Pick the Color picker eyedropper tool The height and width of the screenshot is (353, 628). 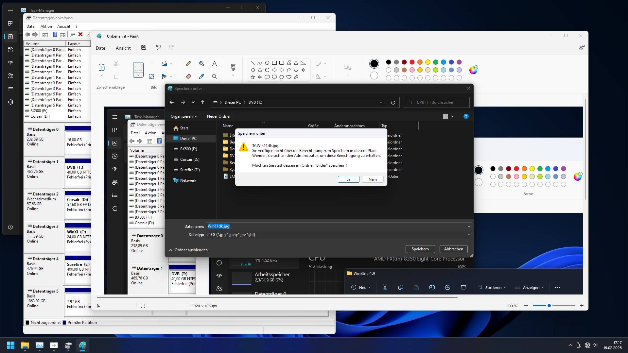[201, 76]
